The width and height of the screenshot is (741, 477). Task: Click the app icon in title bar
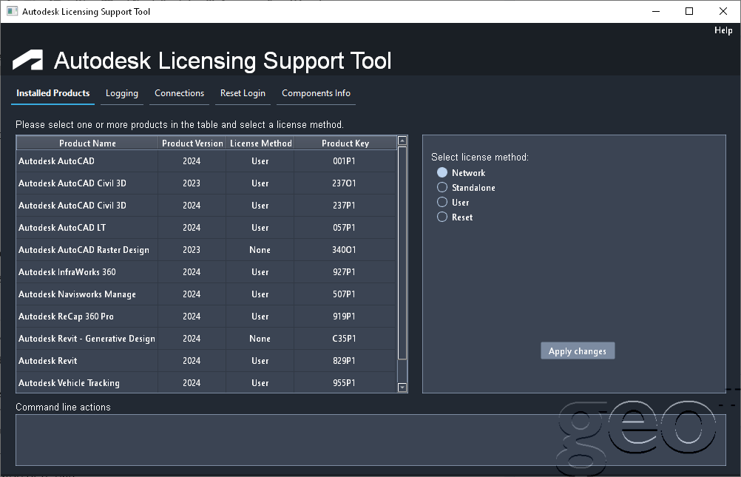[x=13, y=11]
